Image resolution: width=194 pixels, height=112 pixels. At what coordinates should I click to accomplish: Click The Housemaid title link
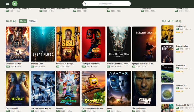tap(12, 108)
